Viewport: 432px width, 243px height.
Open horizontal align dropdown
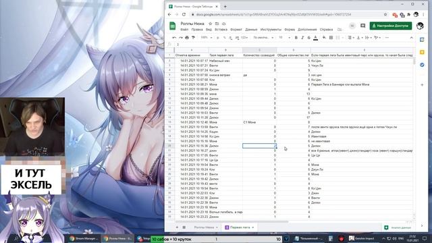(x=350, y=38)
